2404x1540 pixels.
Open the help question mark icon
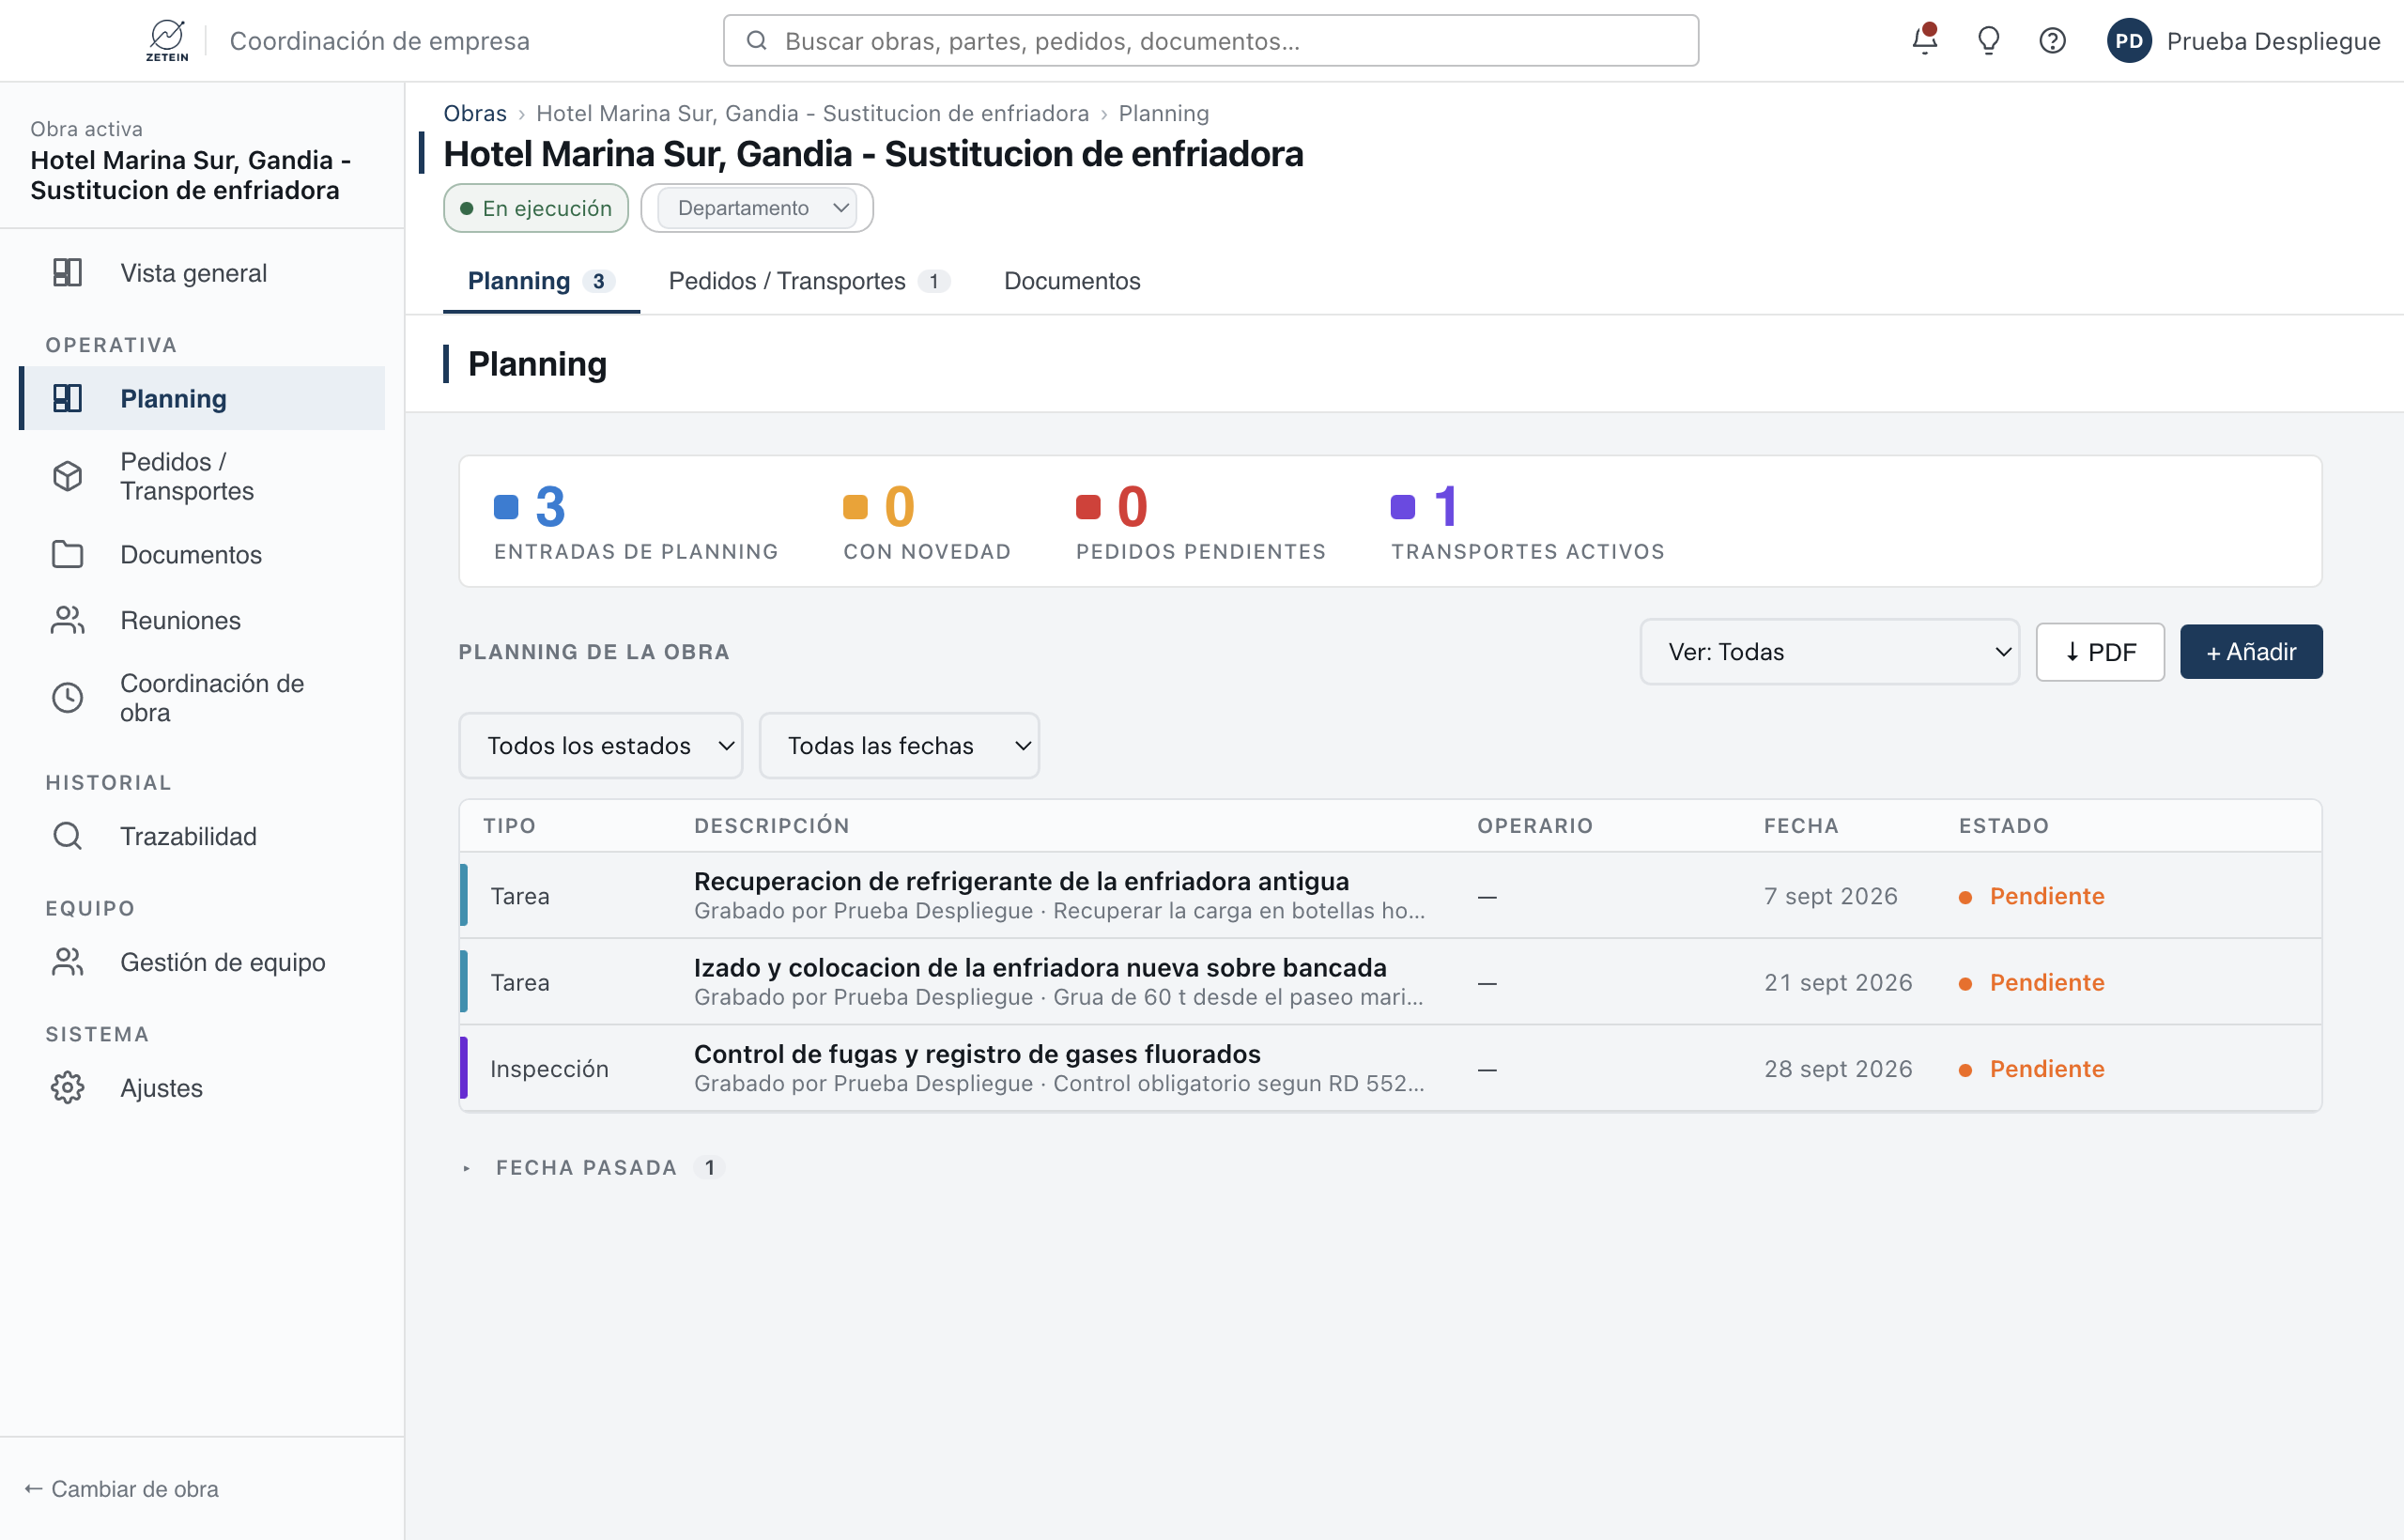point(2052,40)
